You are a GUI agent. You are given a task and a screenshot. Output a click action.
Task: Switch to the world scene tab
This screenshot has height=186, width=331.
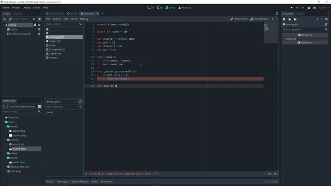click(x=72, y=14)
